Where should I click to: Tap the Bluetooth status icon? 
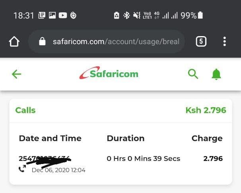click(x=126, y=15)
